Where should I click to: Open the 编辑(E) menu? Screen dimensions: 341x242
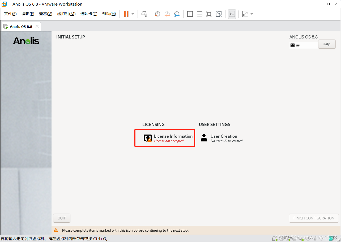tap(28, 14)
